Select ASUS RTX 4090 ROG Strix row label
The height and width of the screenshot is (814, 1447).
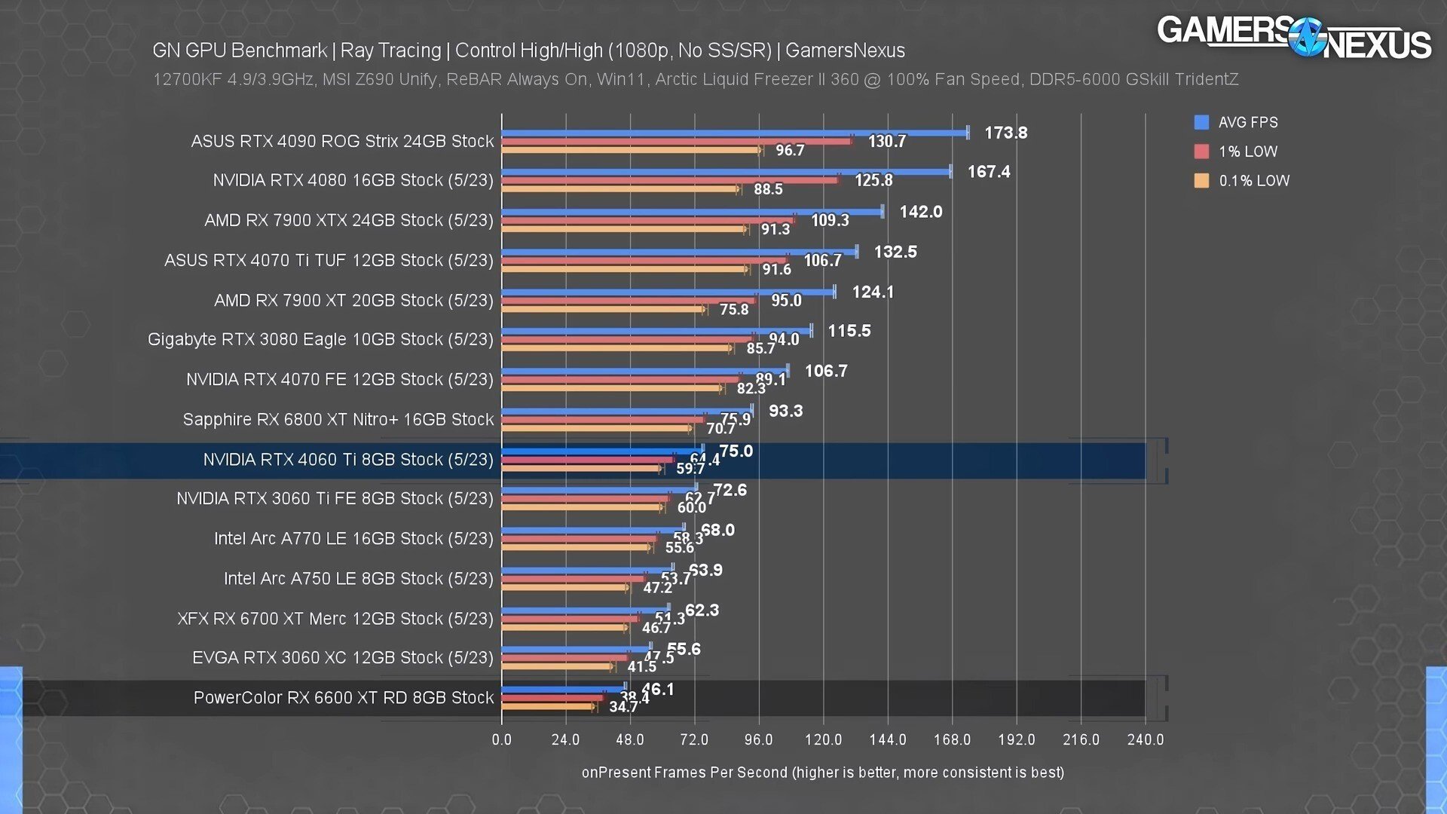tap(342, 141)
